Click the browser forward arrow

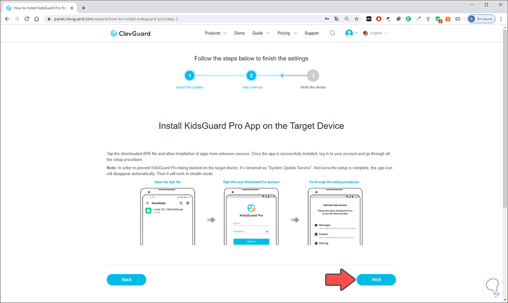(x=17, y=19)
